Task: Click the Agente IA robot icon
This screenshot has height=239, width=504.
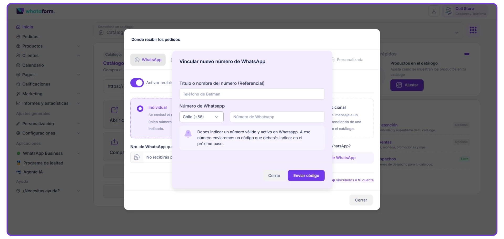Action: 19,172
